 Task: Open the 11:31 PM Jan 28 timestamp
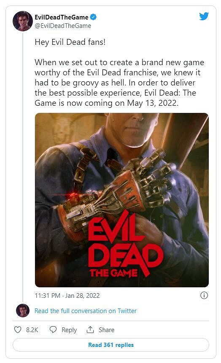(x=67, y=296)
